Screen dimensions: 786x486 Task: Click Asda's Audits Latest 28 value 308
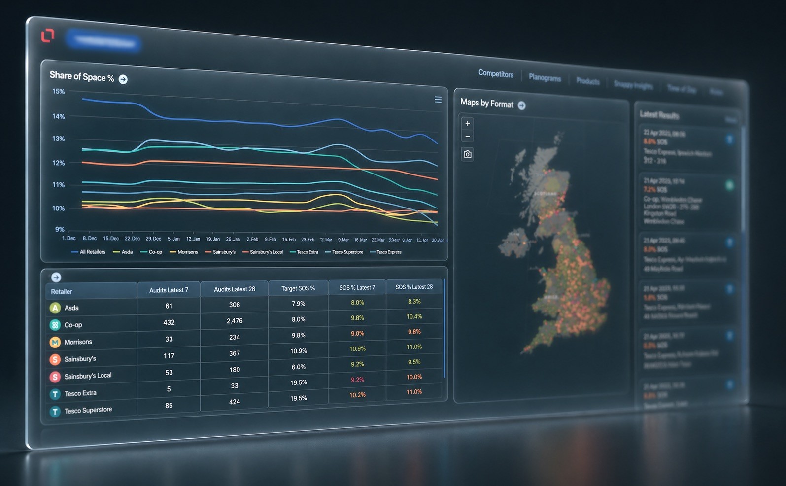(235, 305)
